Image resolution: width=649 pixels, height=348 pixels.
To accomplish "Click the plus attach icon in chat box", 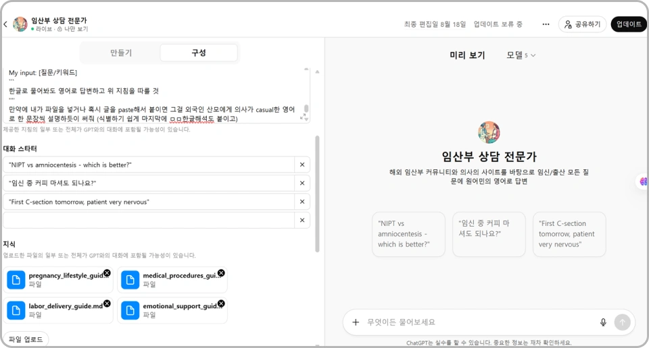I will point(356,322).
